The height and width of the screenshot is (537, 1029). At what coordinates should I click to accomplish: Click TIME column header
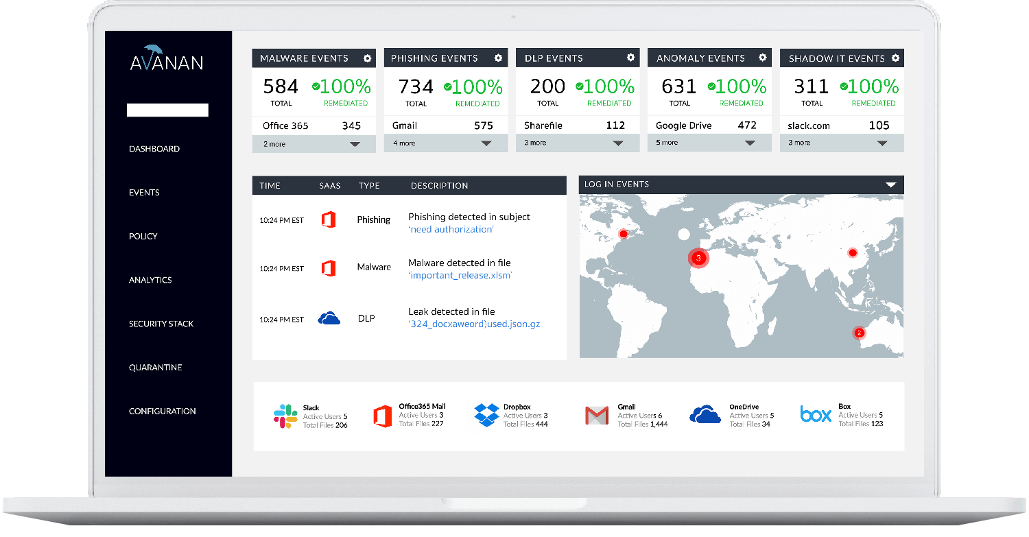pyautogui.click(x=270, y=186)
